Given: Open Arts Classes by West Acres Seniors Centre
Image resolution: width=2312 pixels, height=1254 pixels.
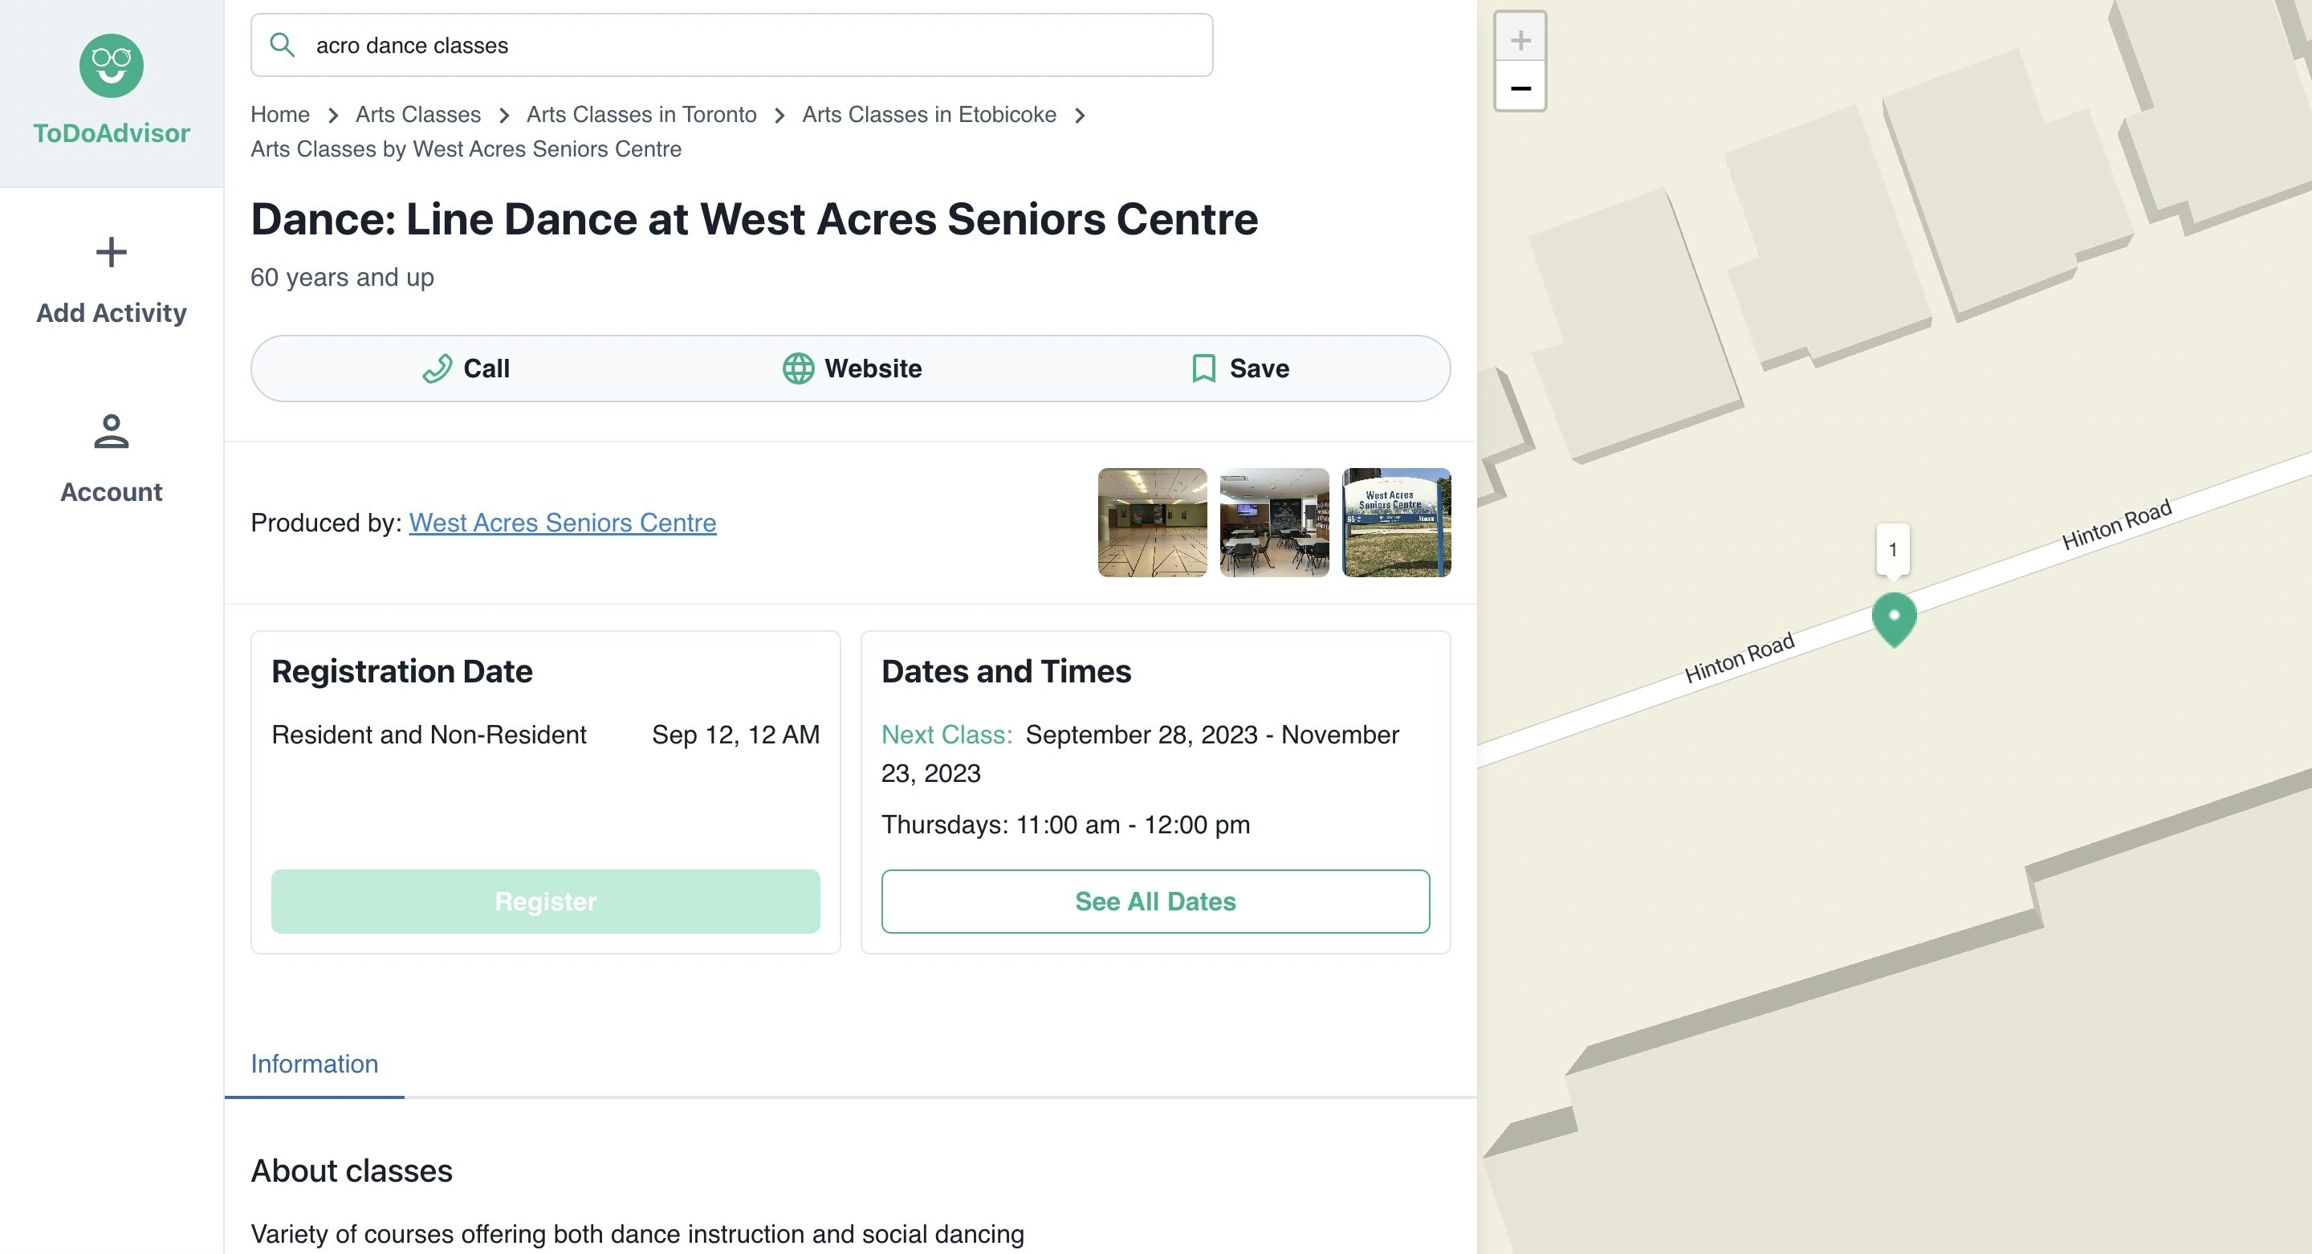Looking at the screenshot, I should tap(466, 149).
